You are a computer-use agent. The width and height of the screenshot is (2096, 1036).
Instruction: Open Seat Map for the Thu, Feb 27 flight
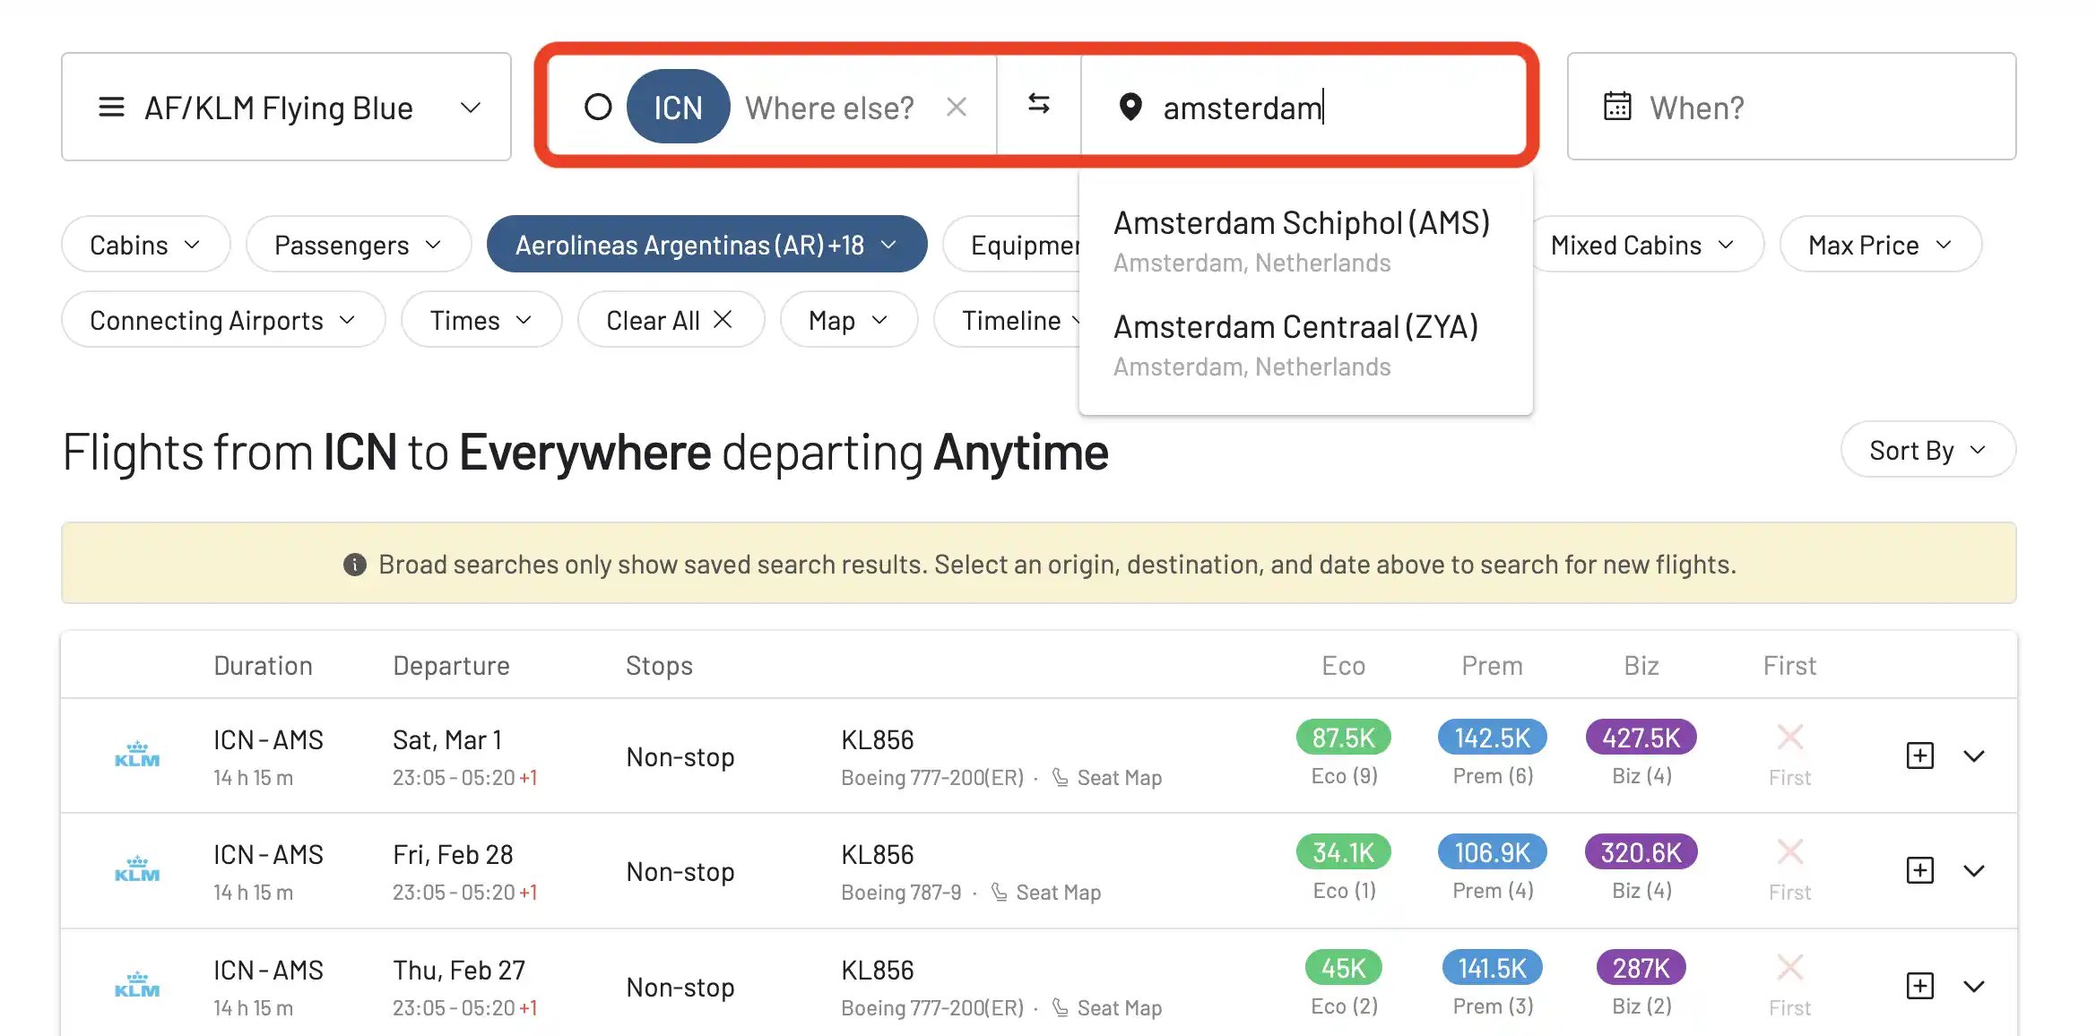1106,1008
